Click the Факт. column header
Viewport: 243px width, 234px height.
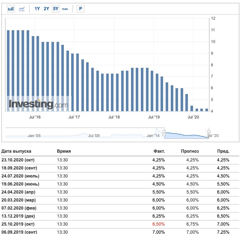159,151
